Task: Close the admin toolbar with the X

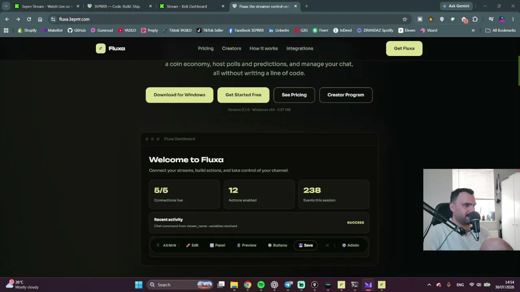Action: [327, 245]
